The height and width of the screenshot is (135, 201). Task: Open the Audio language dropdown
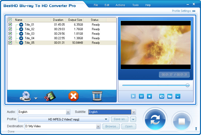(68, 112)
